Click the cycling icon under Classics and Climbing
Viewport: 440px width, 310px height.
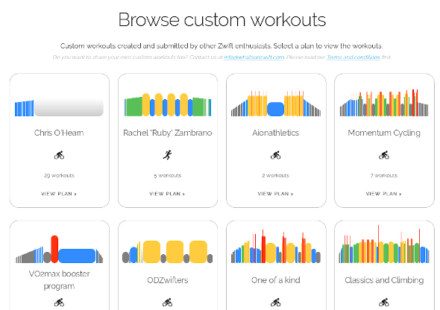click(x=384, y=303)
